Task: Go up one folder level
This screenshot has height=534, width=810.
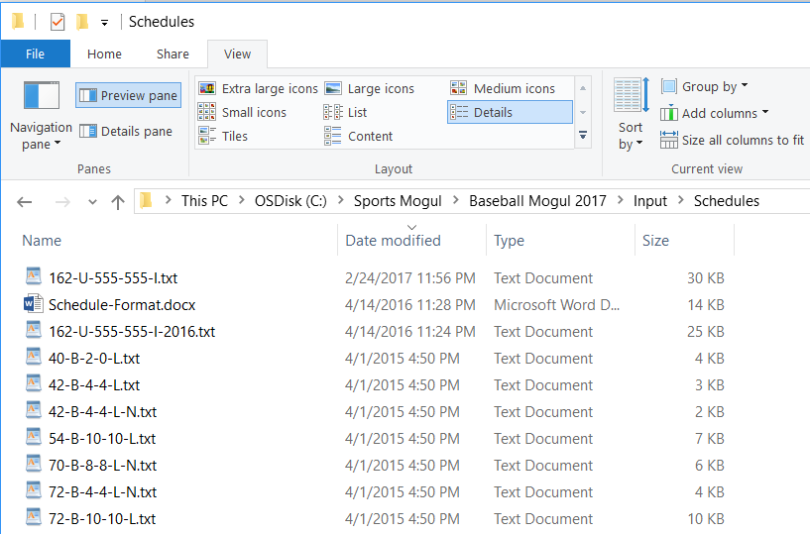Action: pyautogui.click(x=118, y=202)
